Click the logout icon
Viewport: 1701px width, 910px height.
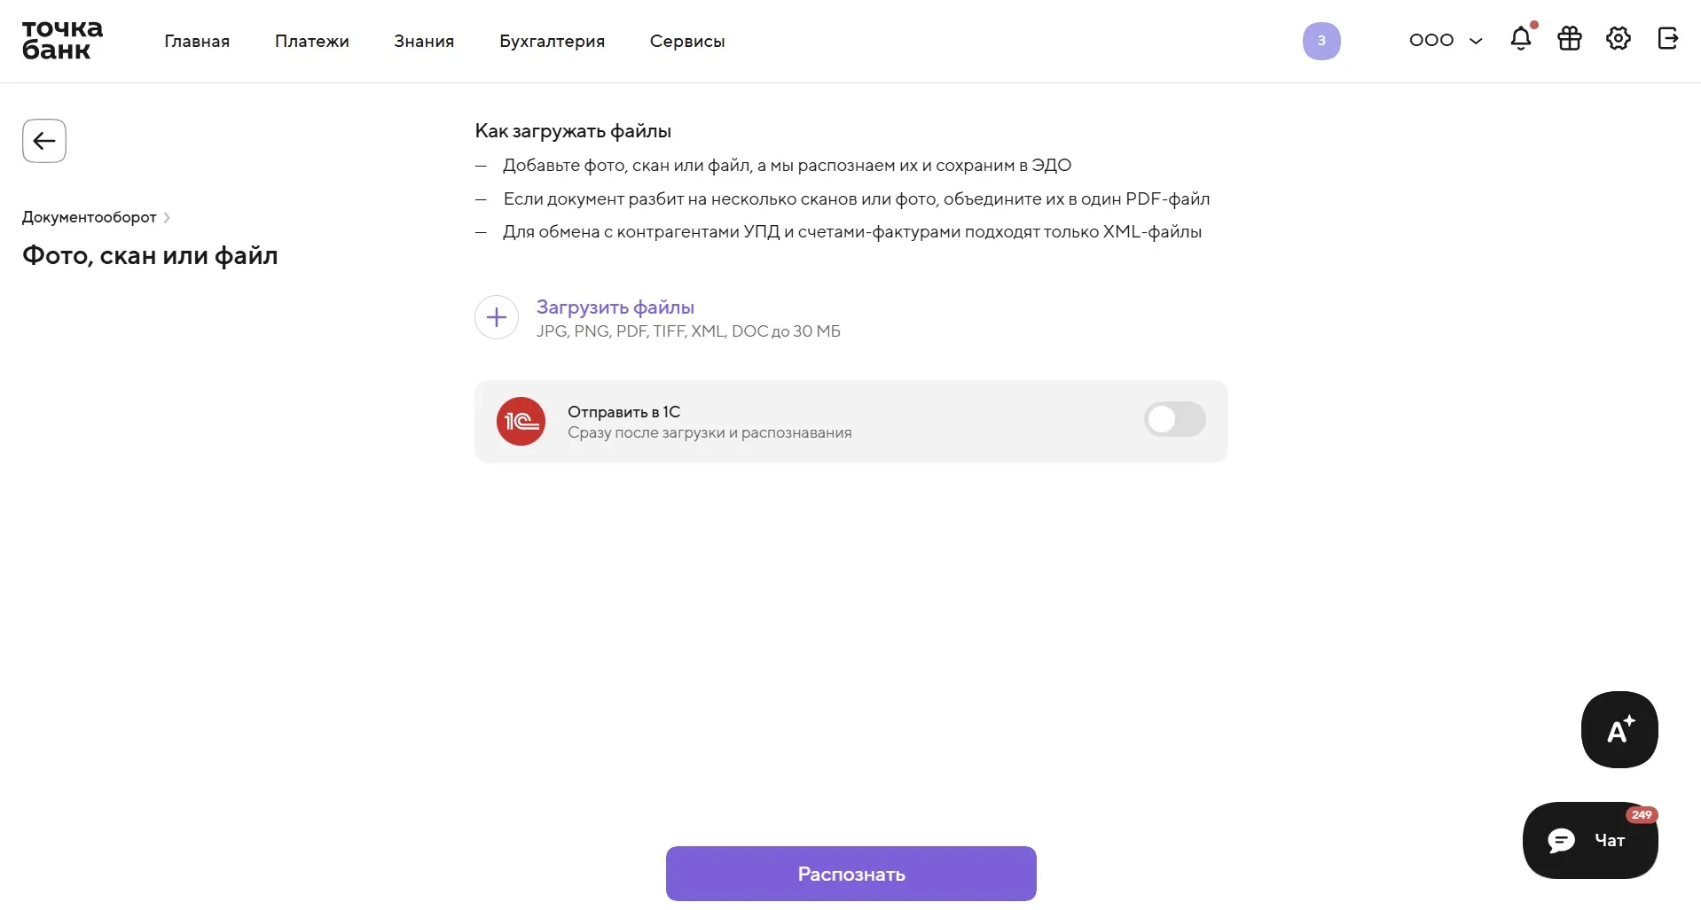[1667, 39]
